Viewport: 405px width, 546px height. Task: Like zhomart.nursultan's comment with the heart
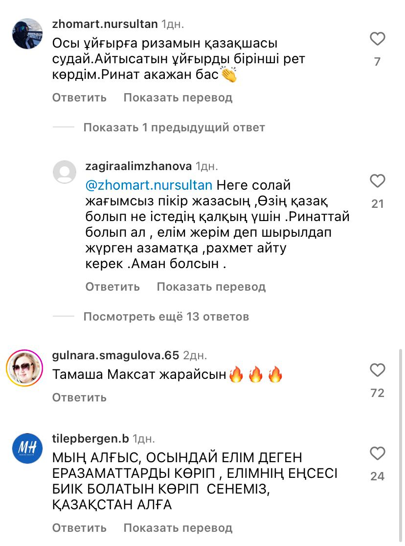(x=377, y=39)
